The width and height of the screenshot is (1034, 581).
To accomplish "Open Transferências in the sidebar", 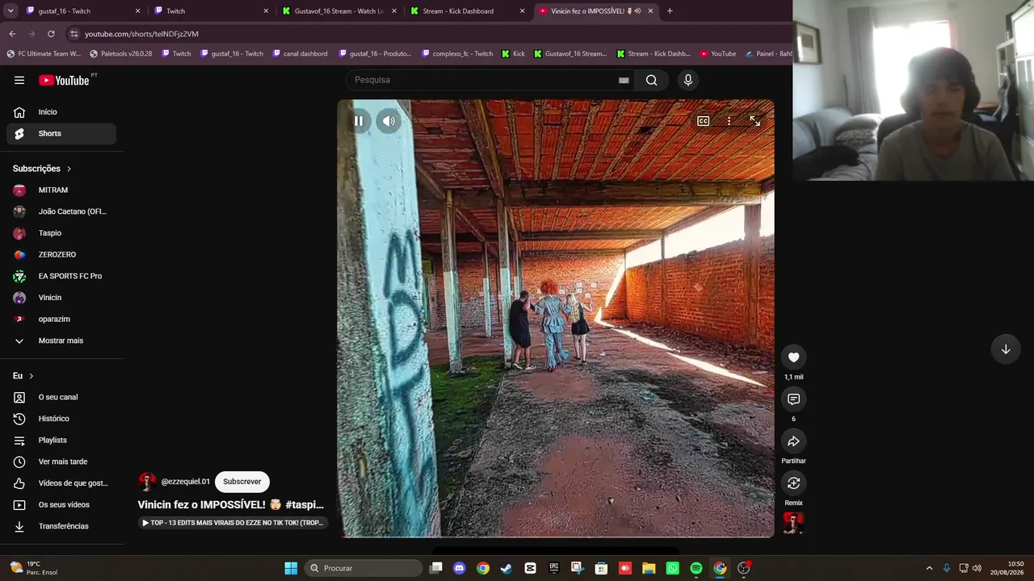I will pyautogui.click(x=61, y=526).
